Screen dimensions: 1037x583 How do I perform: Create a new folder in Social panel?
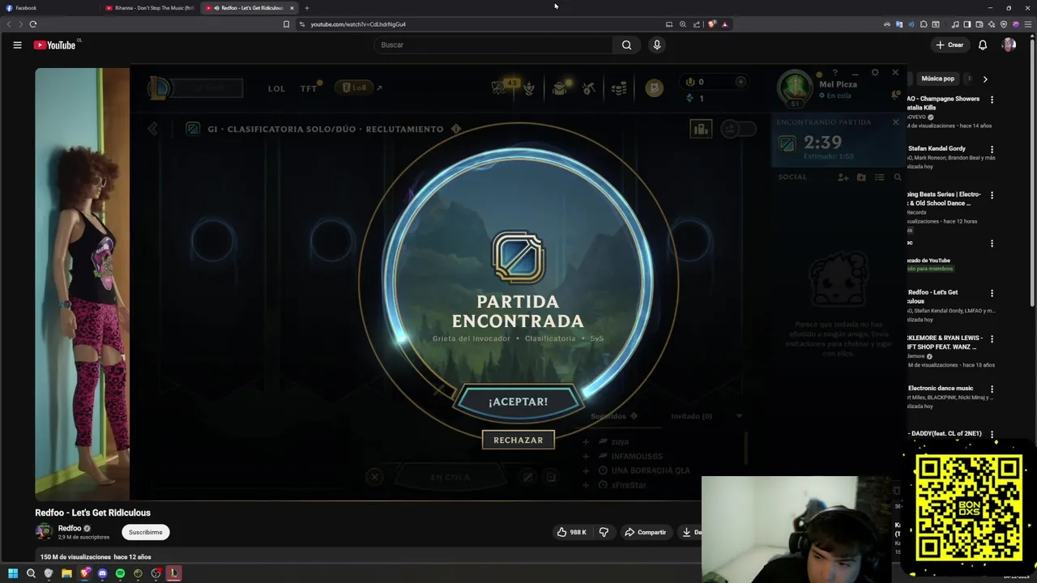(861, 177)
